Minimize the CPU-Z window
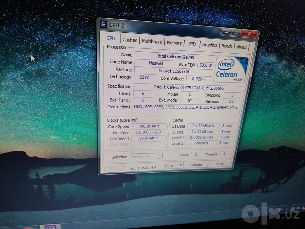The image size is (305, 229). click(226, 32)
